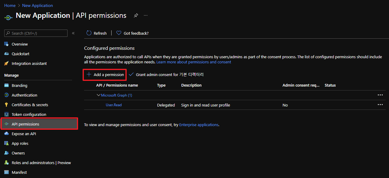Open Learn more about permissions and consent
The image size is (389, 178).
point(194,62)
